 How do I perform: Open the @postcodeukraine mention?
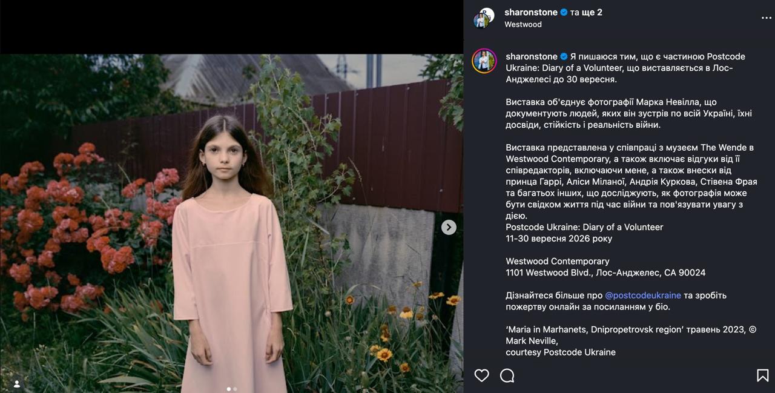pyautogui.click(x=643, y=296)
